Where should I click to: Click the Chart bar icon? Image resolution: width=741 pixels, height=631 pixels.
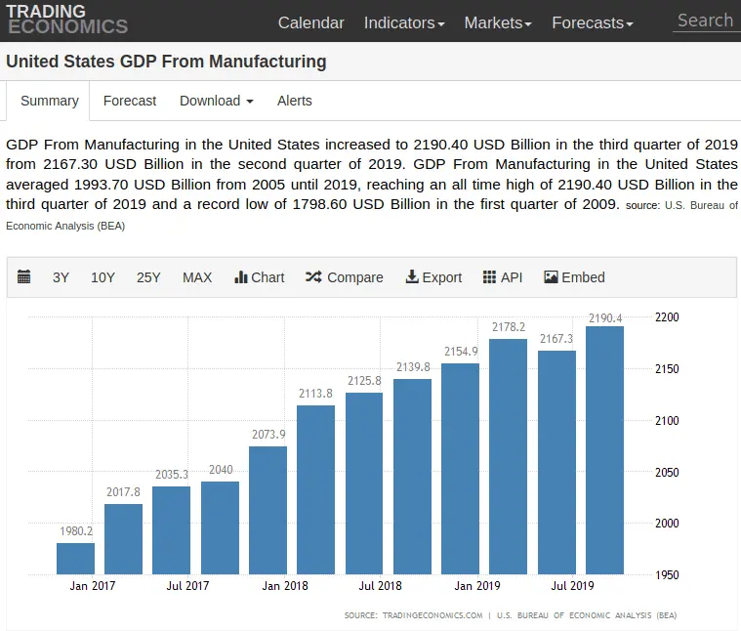(x=241, y=277)
